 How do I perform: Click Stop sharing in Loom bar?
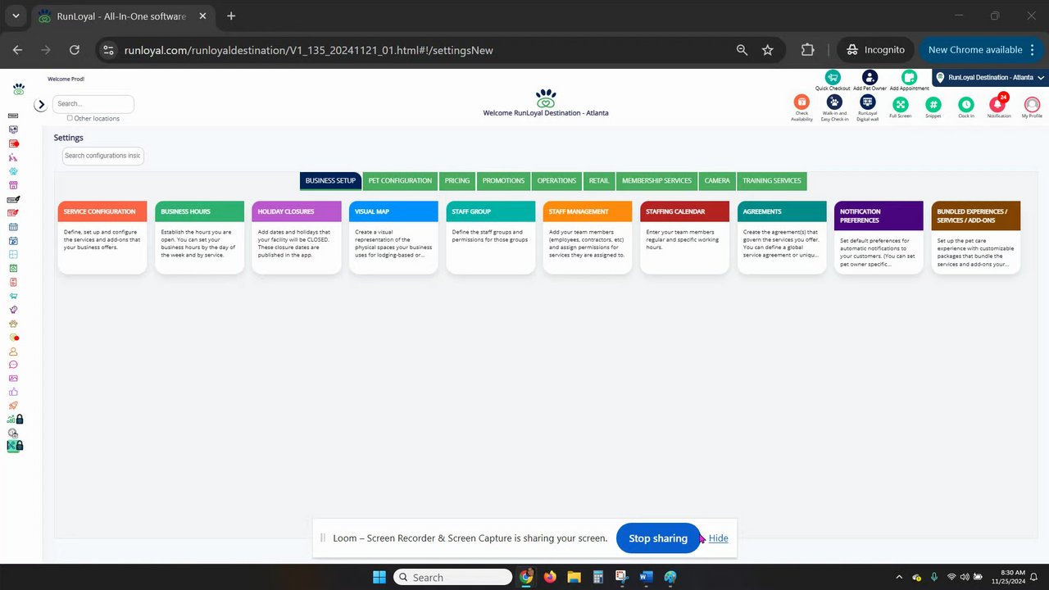[x=658, y=538]
